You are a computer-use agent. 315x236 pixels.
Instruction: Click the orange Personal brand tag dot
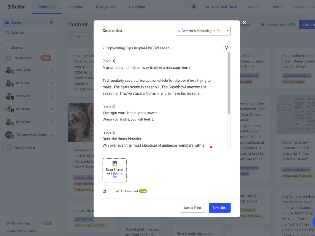(x=214, y=31)
